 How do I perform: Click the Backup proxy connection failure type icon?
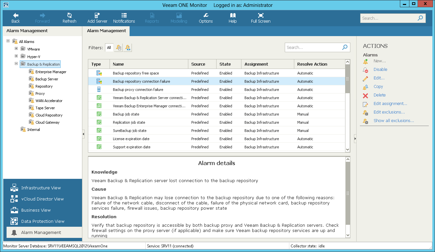click(99, 89)
